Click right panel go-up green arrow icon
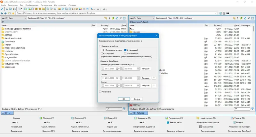 pyautogui.click(x=241, y=18)
